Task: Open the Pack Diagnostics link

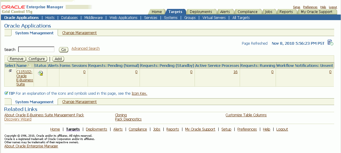Action: (128, 119)
